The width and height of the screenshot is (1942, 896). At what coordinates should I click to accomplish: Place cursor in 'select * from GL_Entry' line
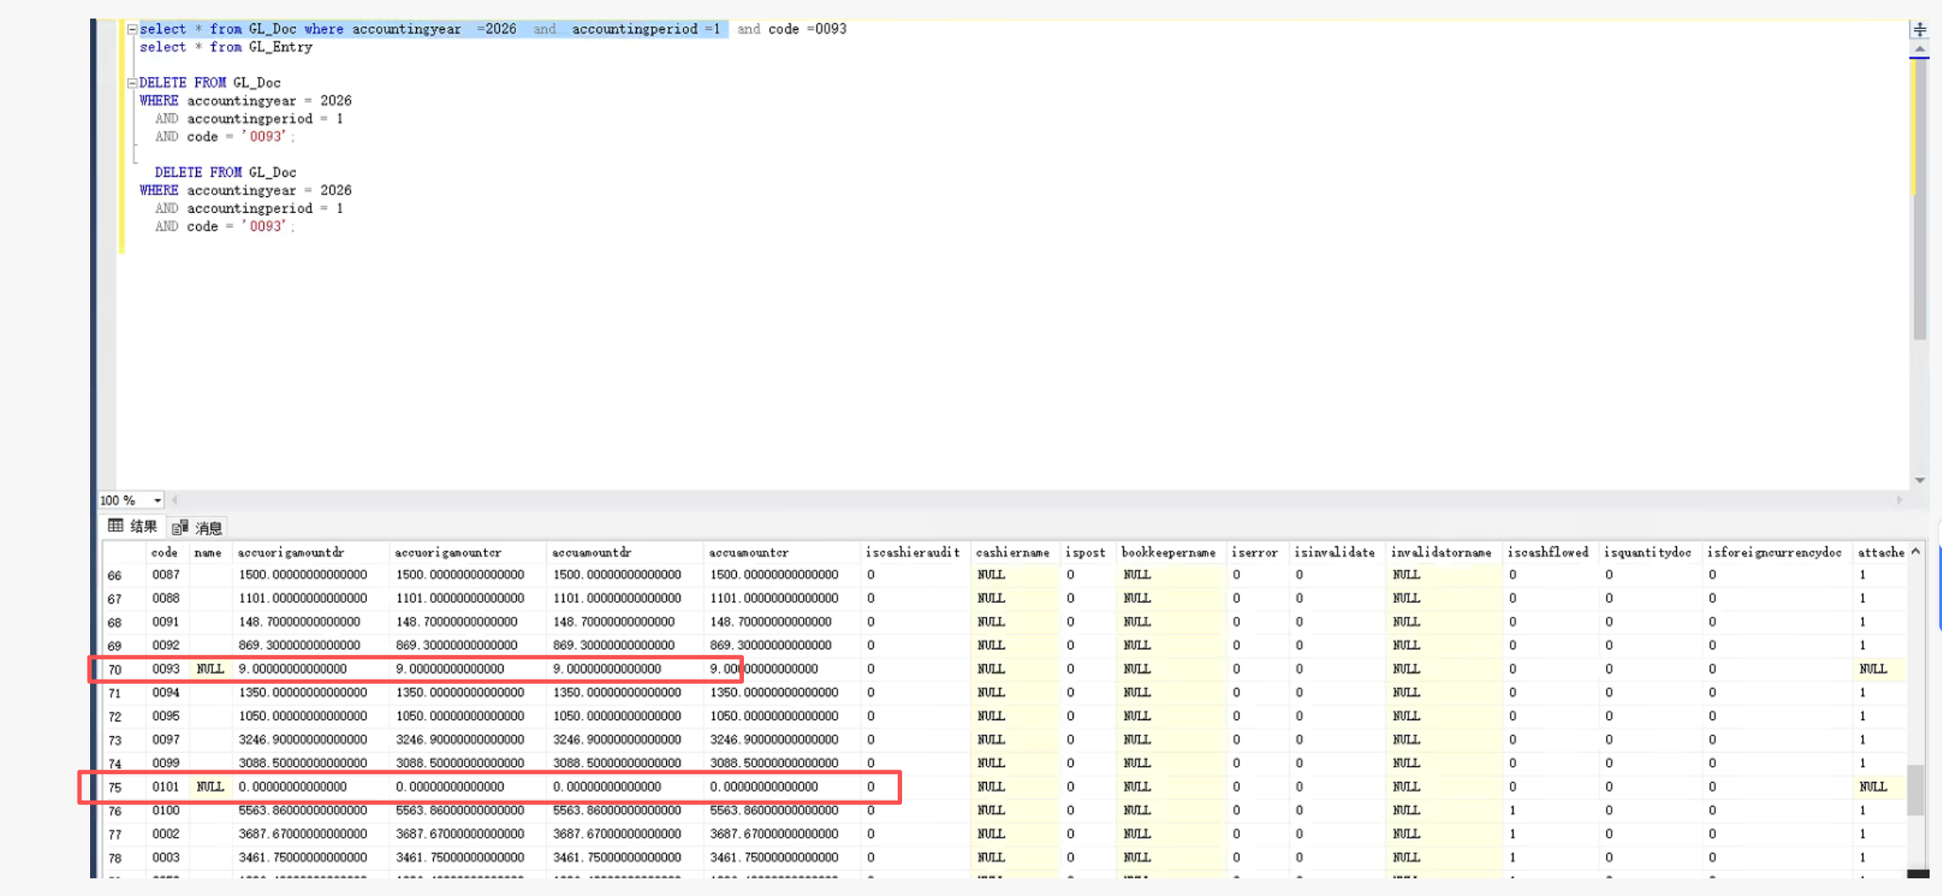226,48
